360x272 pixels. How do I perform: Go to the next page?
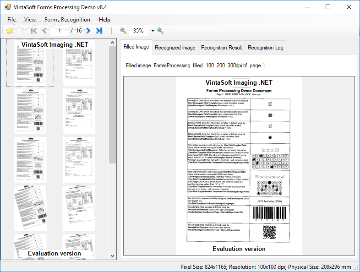tap(88, 31)
